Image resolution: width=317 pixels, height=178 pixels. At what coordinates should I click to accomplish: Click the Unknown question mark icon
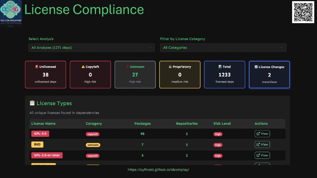127,67
